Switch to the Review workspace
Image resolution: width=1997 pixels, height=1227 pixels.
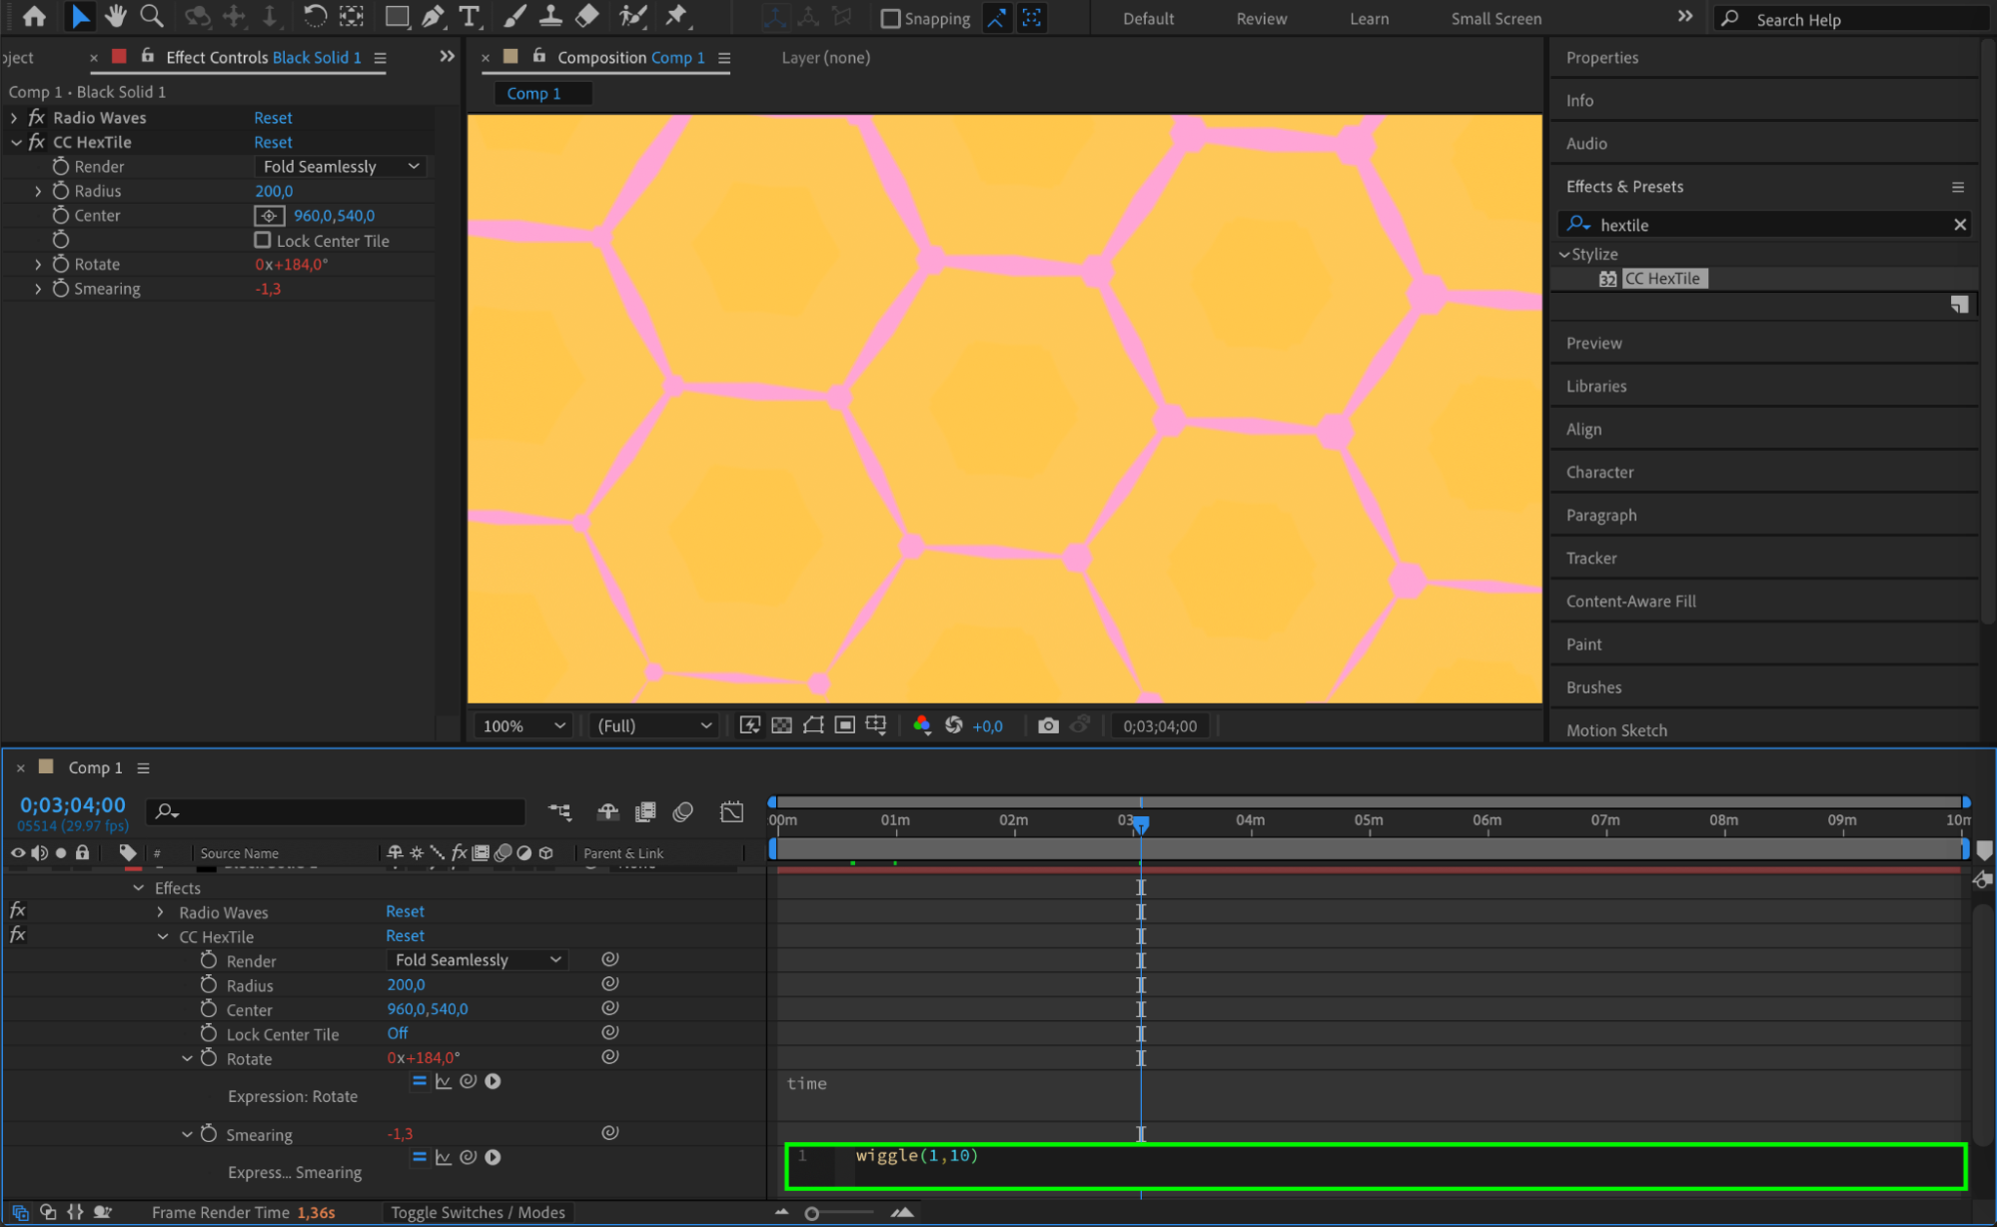1261,19
